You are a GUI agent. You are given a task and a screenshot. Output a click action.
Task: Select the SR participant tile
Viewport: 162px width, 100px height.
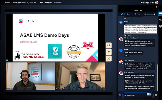click(109, 45)
